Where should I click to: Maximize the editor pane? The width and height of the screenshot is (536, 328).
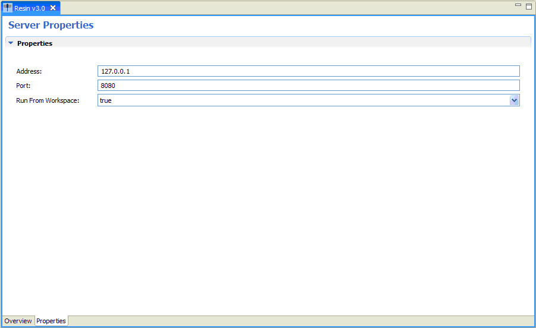pyautogui.click(x=529, y=7)
